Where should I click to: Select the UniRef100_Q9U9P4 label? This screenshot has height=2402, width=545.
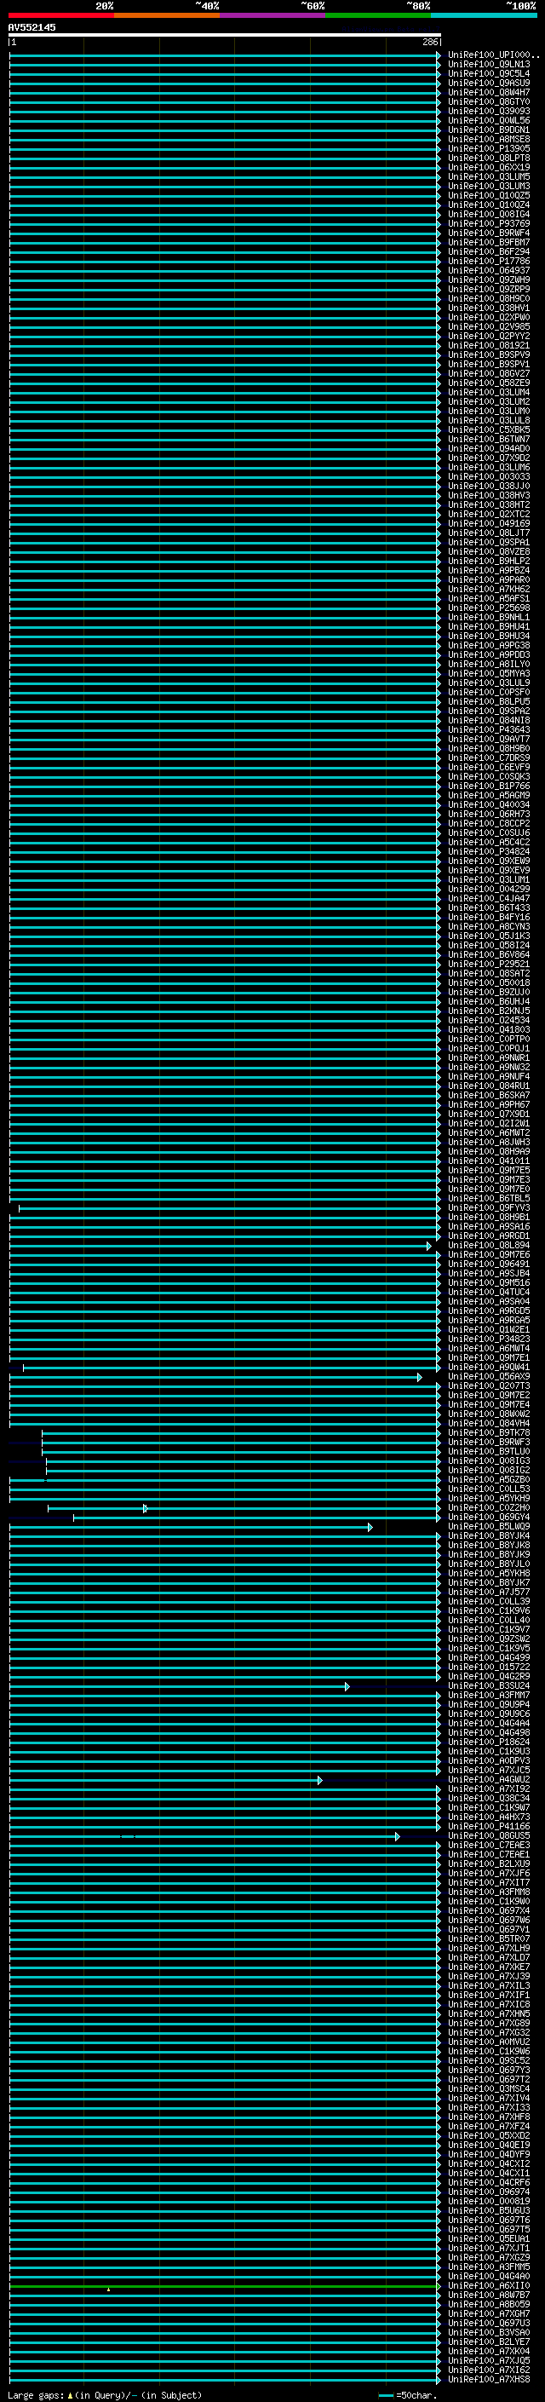[488, 1704]
